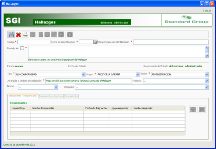Open the date picker calendar icon
Image resolution: width=216 pixels, height=149 pixels.
(95, 42)
